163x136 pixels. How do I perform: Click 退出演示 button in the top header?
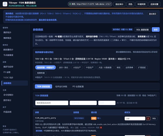click(x=119, y=4)
